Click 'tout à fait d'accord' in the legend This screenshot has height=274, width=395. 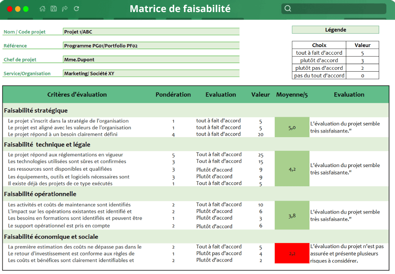[x=319, y=53]
